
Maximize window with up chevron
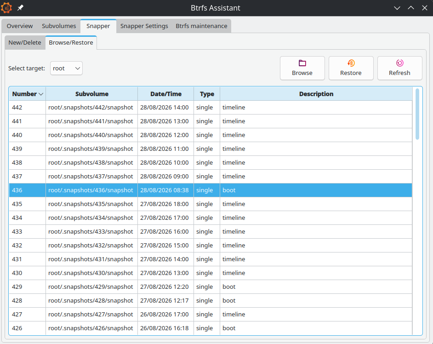pyautogui.click(x=411, y=8)
